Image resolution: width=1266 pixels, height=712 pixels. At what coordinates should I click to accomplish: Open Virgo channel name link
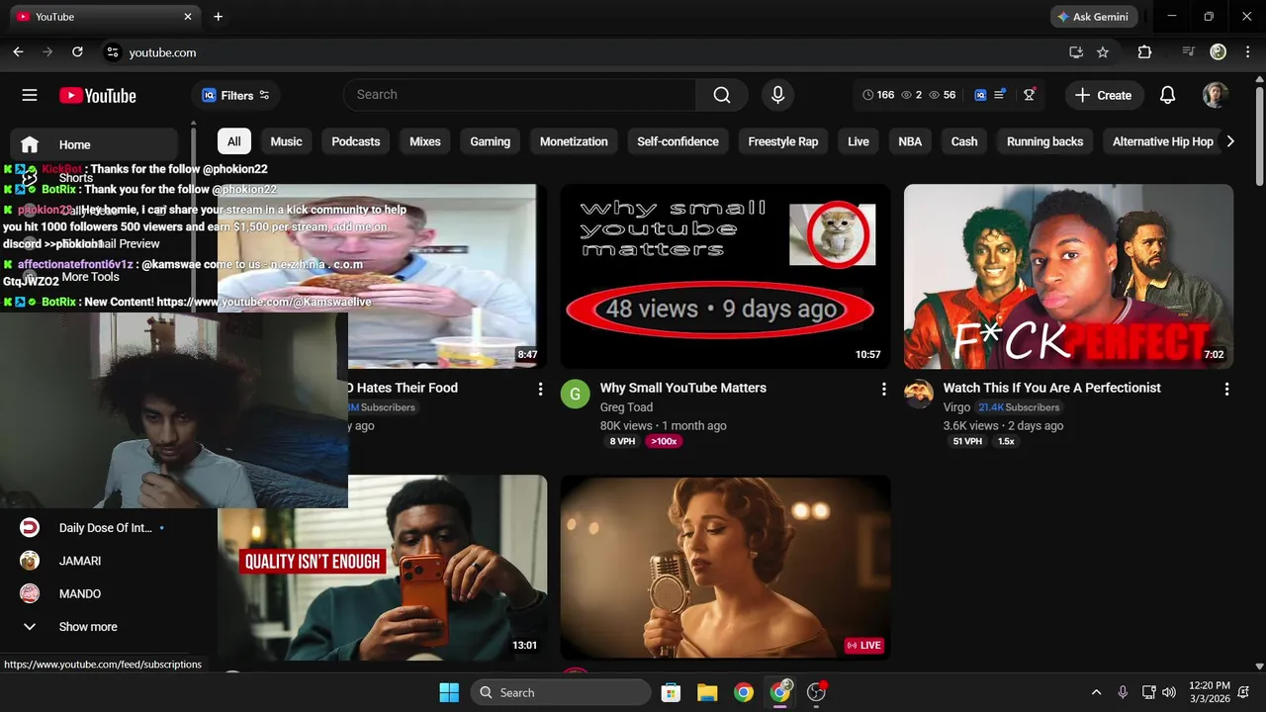pos(956,407)
